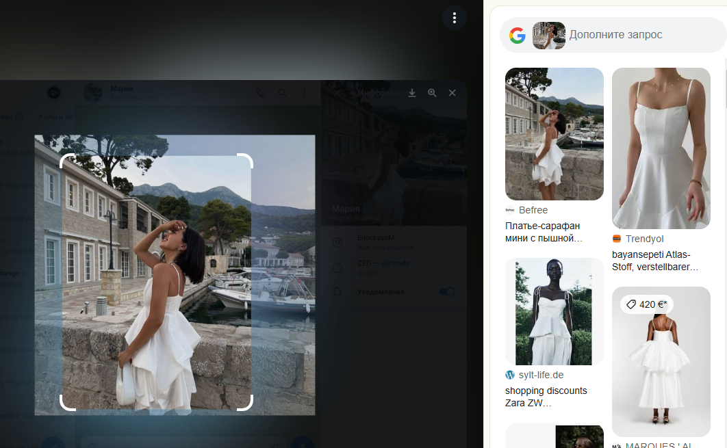Open the "shopping discounts Zara" result link
Viewport: 727px width, 448px height.
(x=546, y=397)
